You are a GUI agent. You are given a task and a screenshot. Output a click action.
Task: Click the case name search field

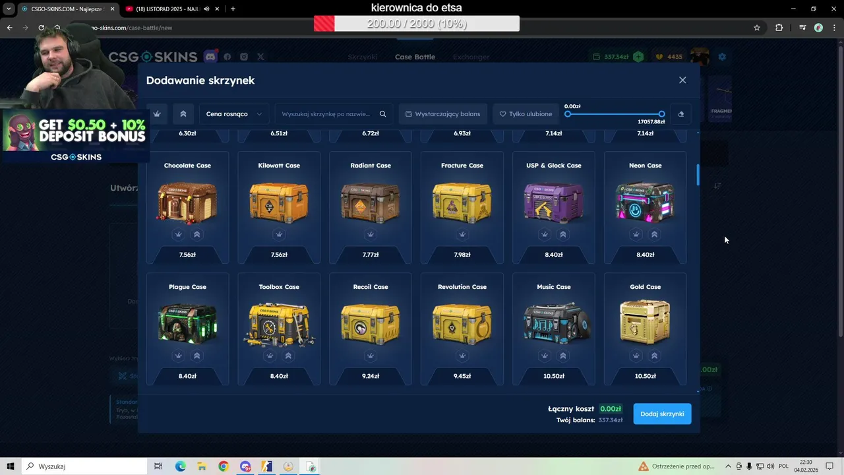coord(334,113)
